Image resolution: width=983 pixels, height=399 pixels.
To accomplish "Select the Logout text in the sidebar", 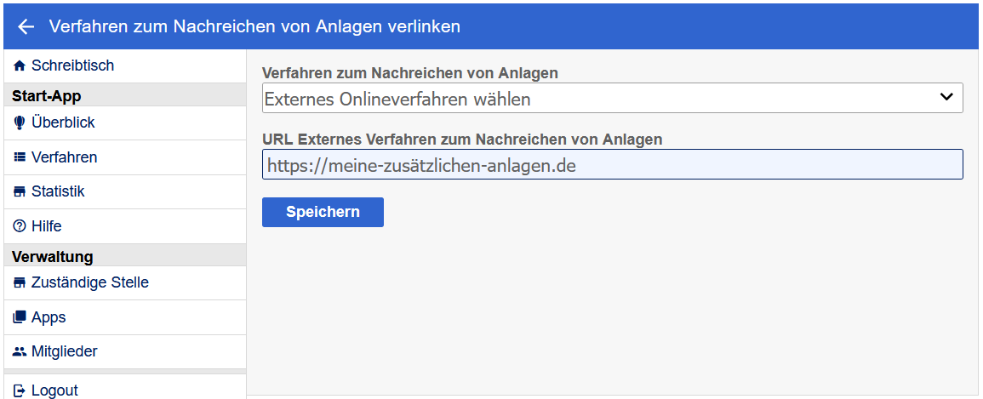I will click(x=54, y=390).
